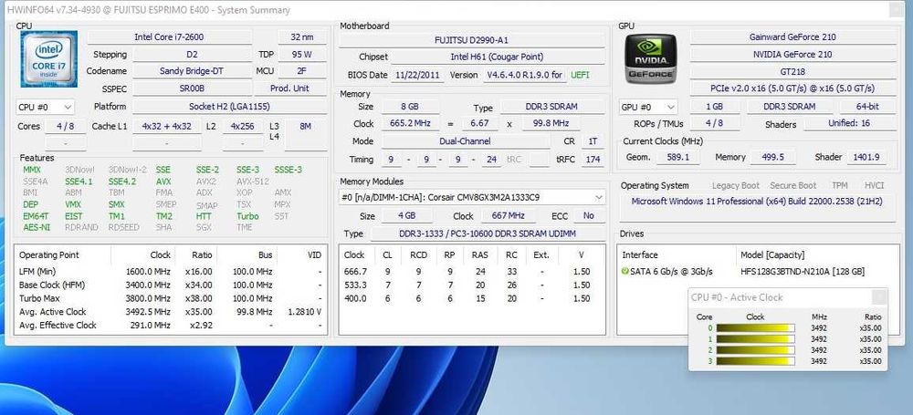Image resolution: width=913 pixels, height=415 pixels.
Task: Click the Secure Boot label
Action: (793, 186)
